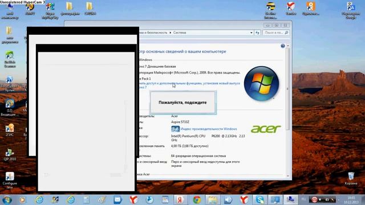The height and width of the screenshot is (205, 365).
Task: Open the Мои документы desktop folder
Action: pos(9,35)
